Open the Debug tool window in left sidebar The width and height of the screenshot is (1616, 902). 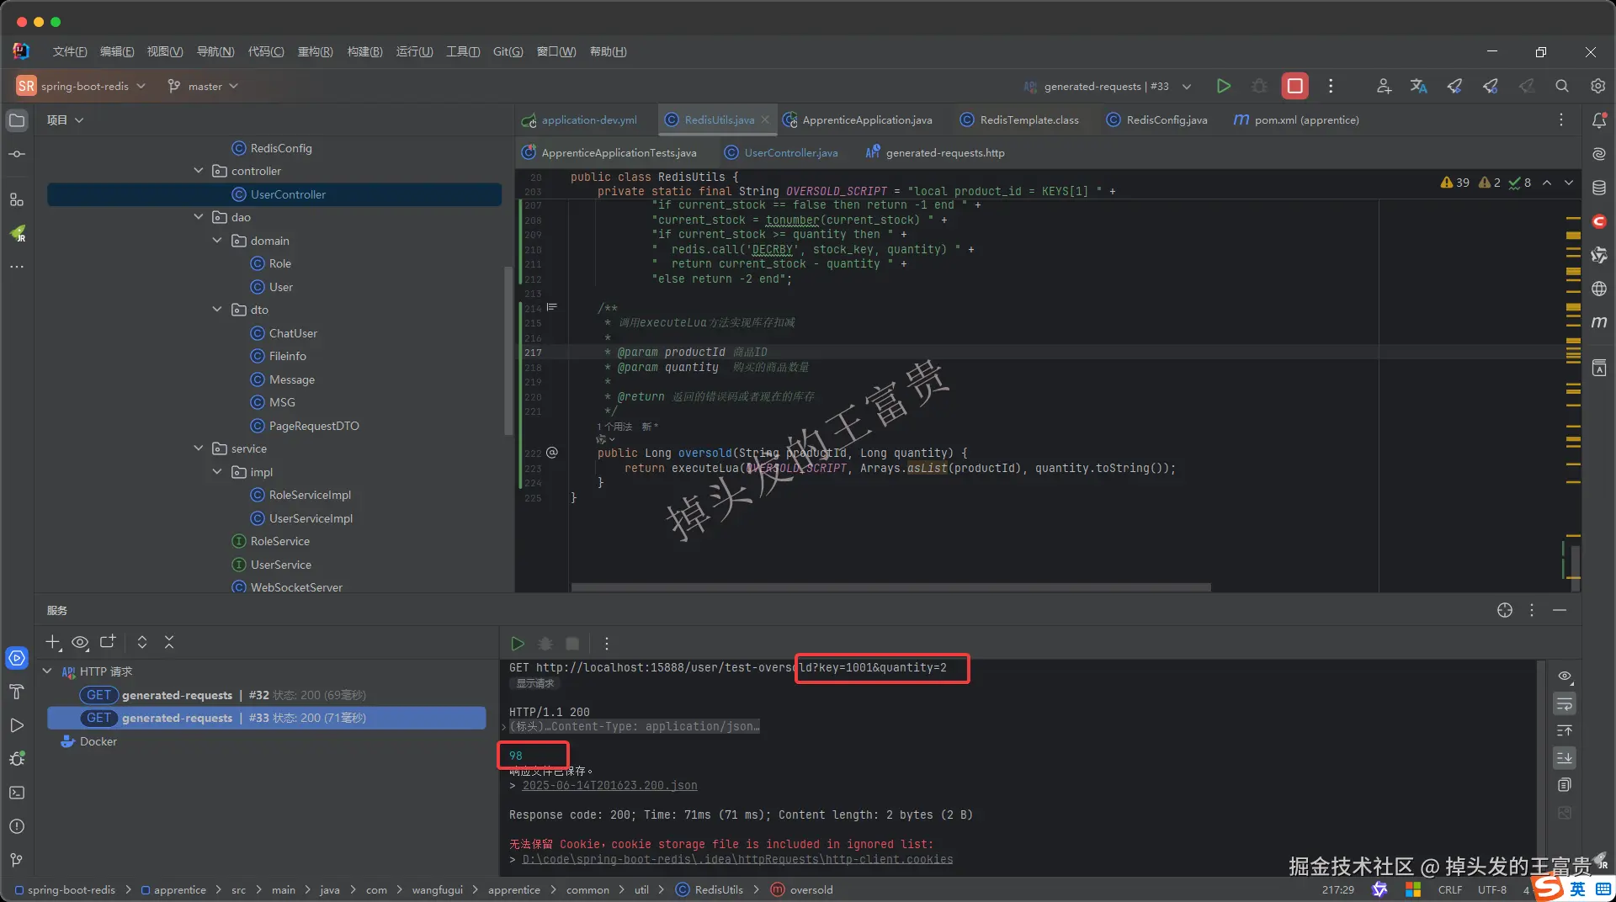(x=17, y=759)
